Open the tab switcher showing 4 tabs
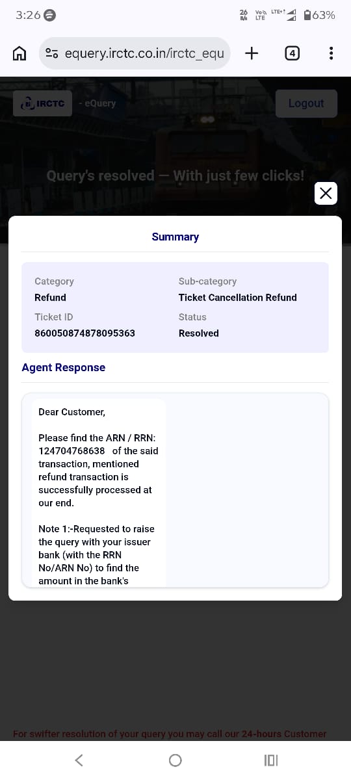The width and height of the screenshot is (351, 780). [x=292, y=53]
